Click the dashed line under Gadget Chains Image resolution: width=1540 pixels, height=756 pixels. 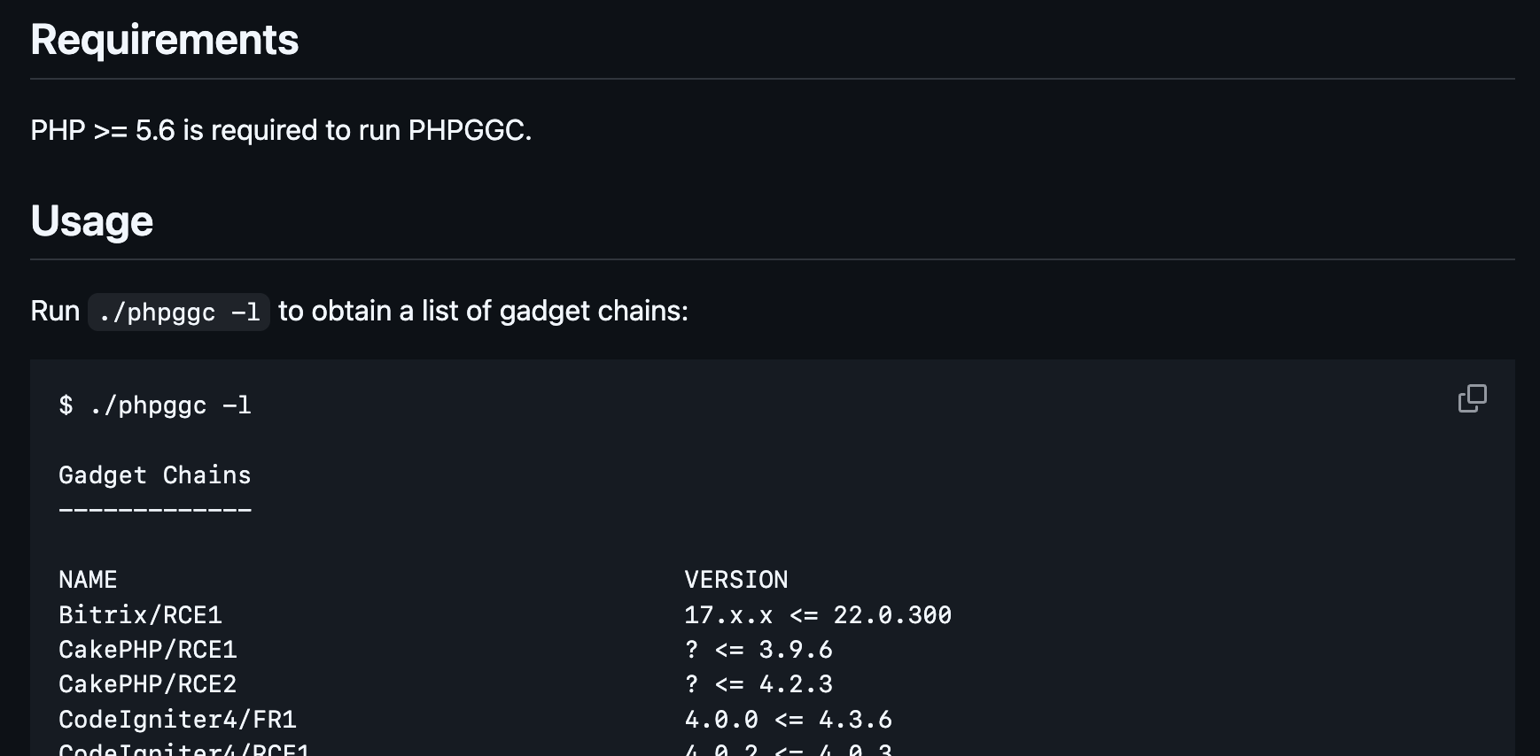coord(155,511)
